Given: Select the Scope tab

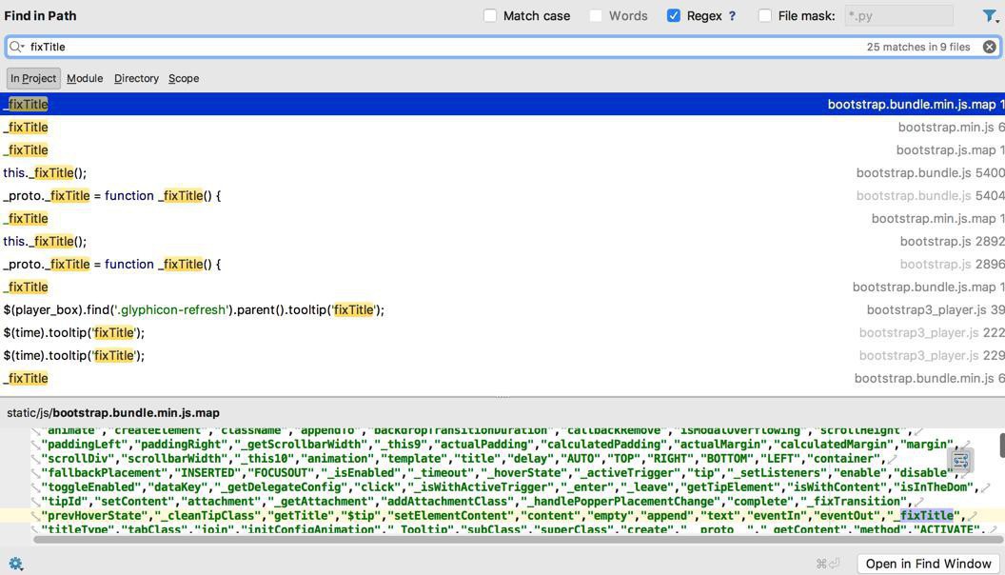Looking at the screenshot, I should tap(184, 78).
